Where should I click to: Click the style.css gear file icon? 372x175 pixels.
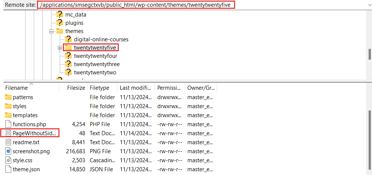coord(8,160)
